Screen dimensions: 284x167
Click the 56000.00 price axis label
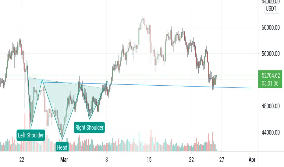tap(271, 54)
